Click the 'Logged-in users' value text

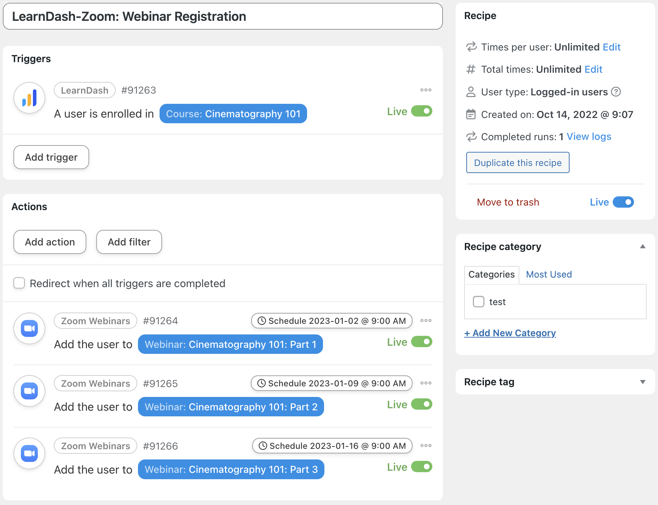pos(569,92)
